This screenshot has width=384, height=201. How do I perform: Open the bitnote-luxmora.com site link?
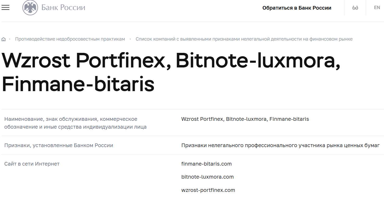(x=207, y=177)
